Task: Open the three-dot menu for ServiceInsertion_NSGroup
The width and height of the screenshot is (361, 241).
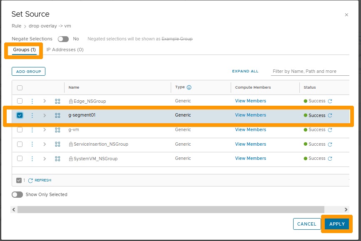Action: coord(32,144)
